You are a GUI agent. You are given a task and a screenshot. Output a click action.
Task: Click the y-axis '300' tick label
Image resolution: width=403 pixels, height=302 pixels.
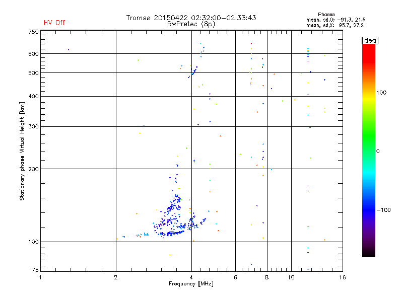click(x=33, y=127)
